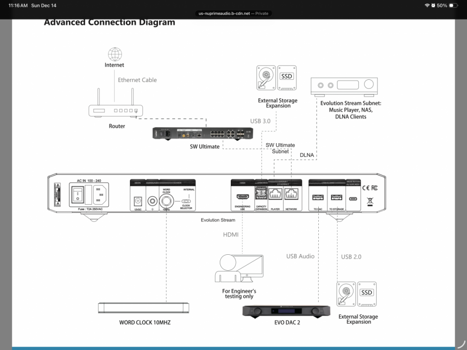Image resolution: width=467 pixels, height=350 pixels.
Task: Click the Evolution Stream Subnet player icon
Action: (344, 85)
